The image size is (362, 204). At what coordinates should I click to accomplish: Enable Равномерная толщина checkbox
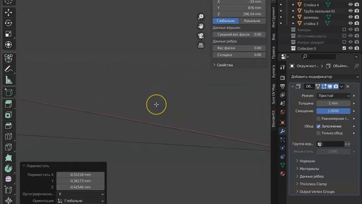point(318,118)
